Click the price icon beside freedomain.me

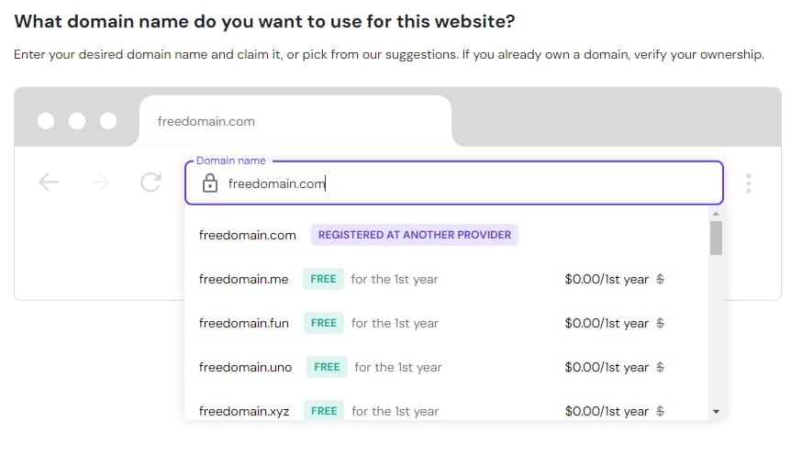tap(661, 279)
